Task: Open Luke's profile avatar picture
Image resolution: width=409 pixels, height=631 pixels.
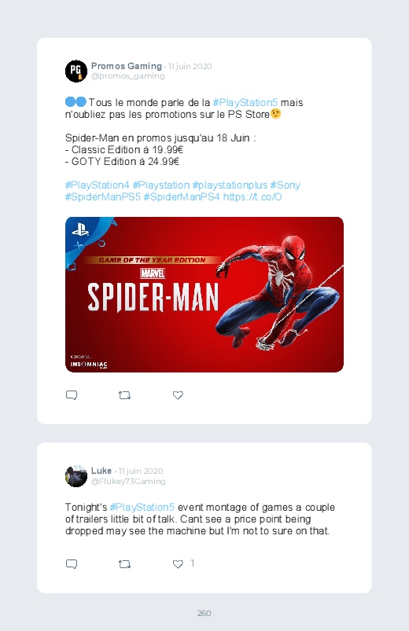Action: coord(76,476)
